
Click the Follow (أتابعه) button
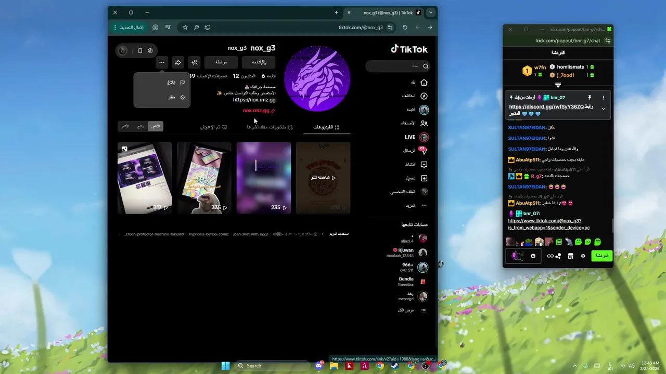point(259,62)
